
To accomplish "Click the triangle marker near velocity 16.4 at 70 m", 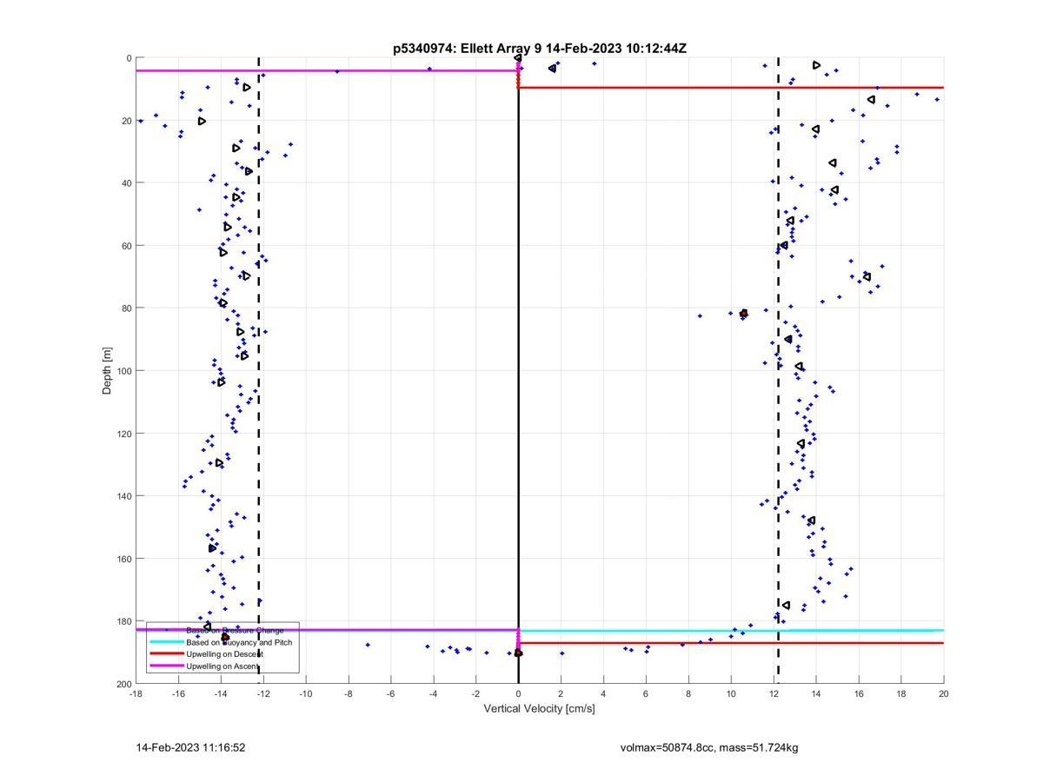I will [867, 276].
